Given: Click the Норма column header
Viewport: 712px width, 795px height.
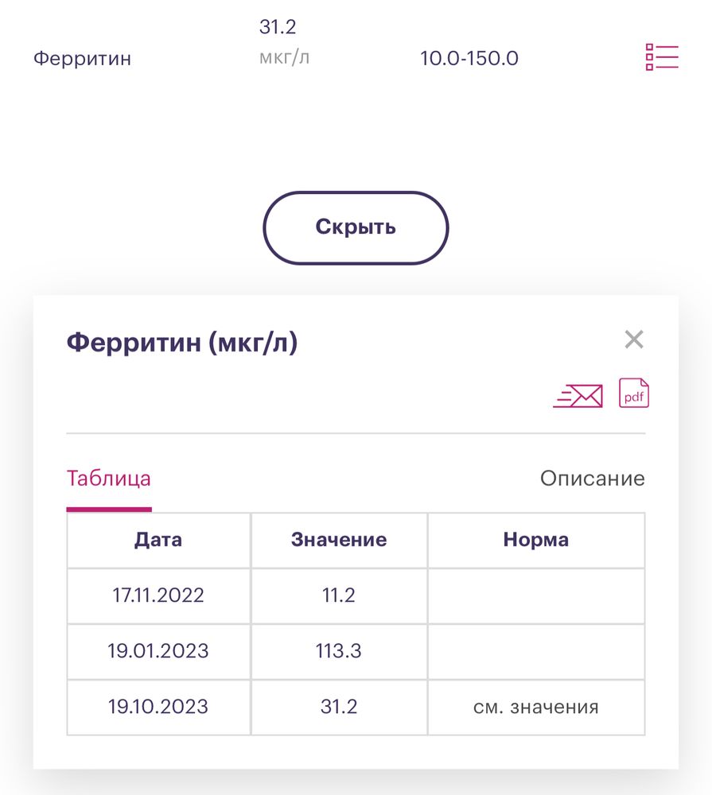Looking at the screenshot, I should (536, 540).
